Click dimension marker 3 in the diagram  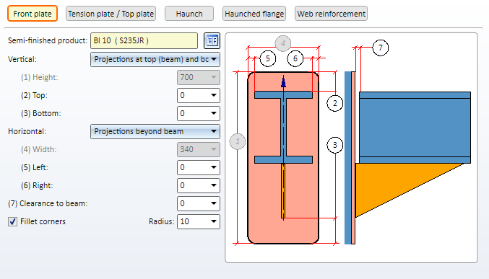(x=335, y=145)
